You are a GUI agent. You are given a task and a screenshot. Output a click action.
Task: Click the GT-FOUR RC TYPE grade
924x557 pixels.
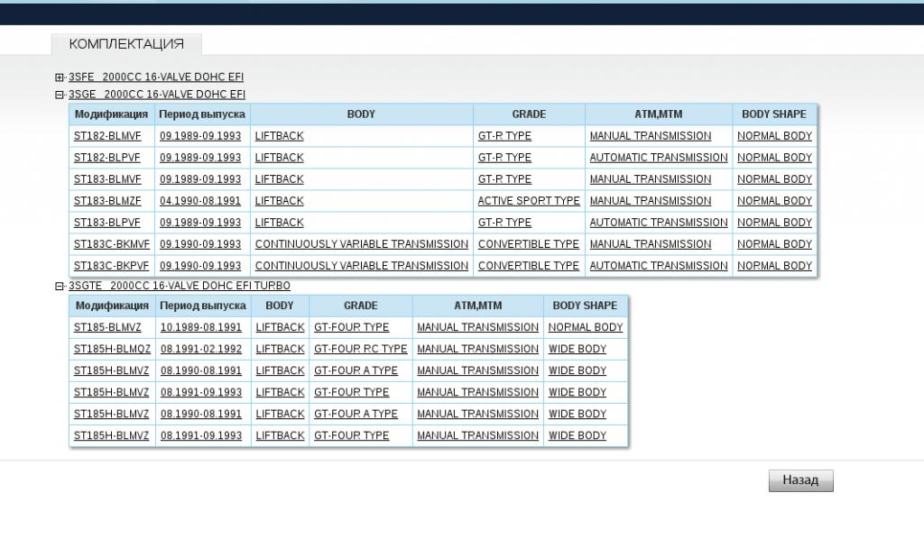click(360, 350)
